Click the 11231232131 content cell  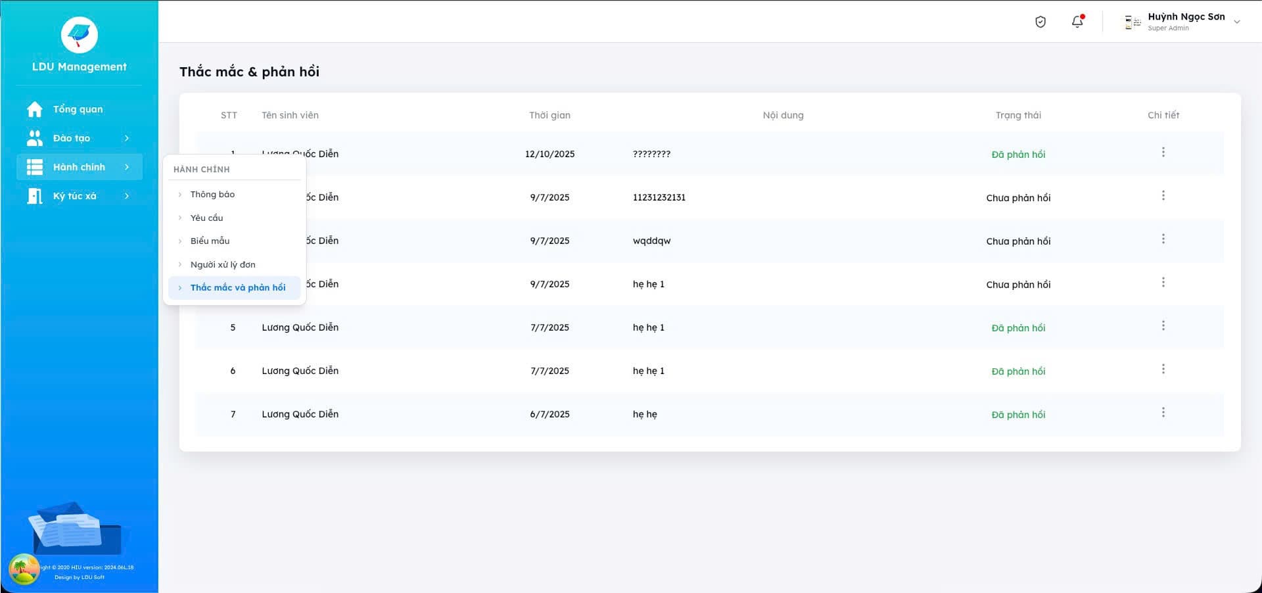coord(659,197)
